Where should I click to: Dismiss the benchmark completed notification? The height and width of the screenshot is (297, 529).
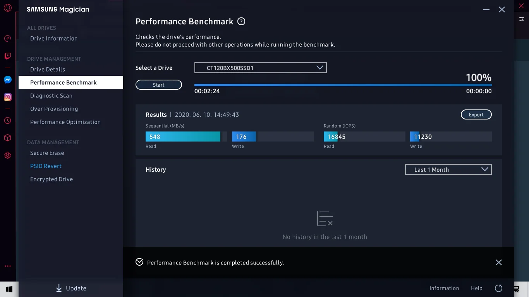coord(498,263)
